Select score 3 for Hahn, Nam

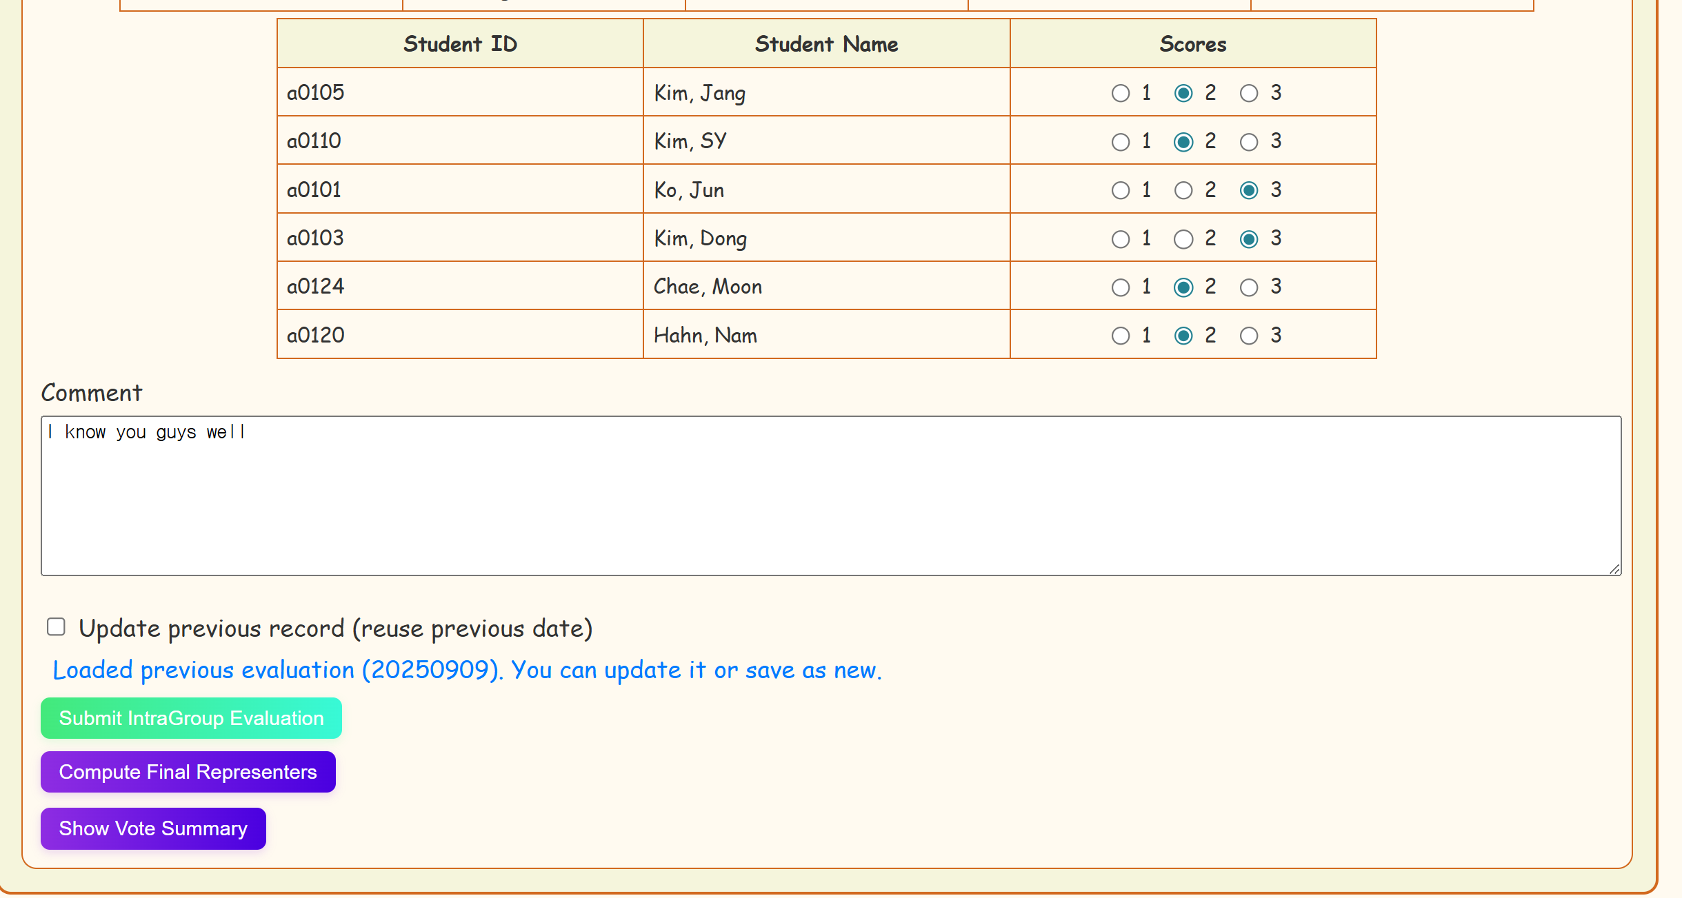[1249, 336]
